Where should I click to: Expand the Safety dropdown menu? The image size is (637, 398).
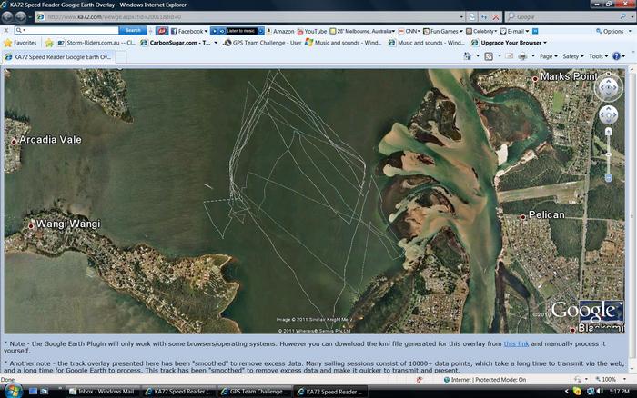tap(573, 56)
